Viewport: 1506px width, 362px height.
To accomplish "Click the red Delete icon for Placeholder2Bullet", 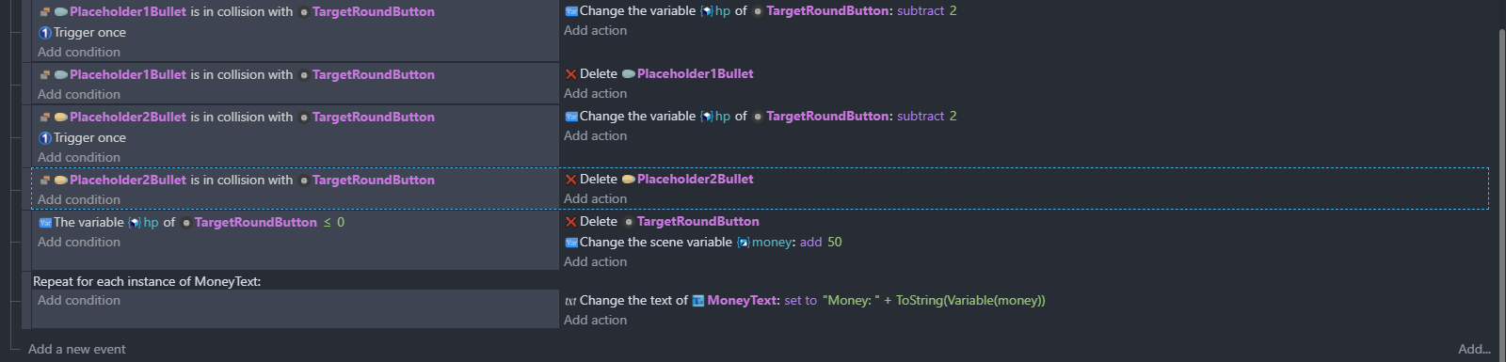I will (x=570, y=179).
